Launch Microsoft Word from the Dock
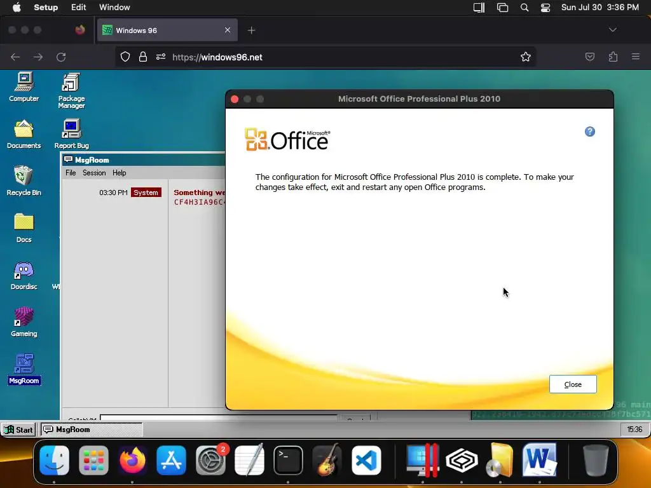 pos(539,459)
